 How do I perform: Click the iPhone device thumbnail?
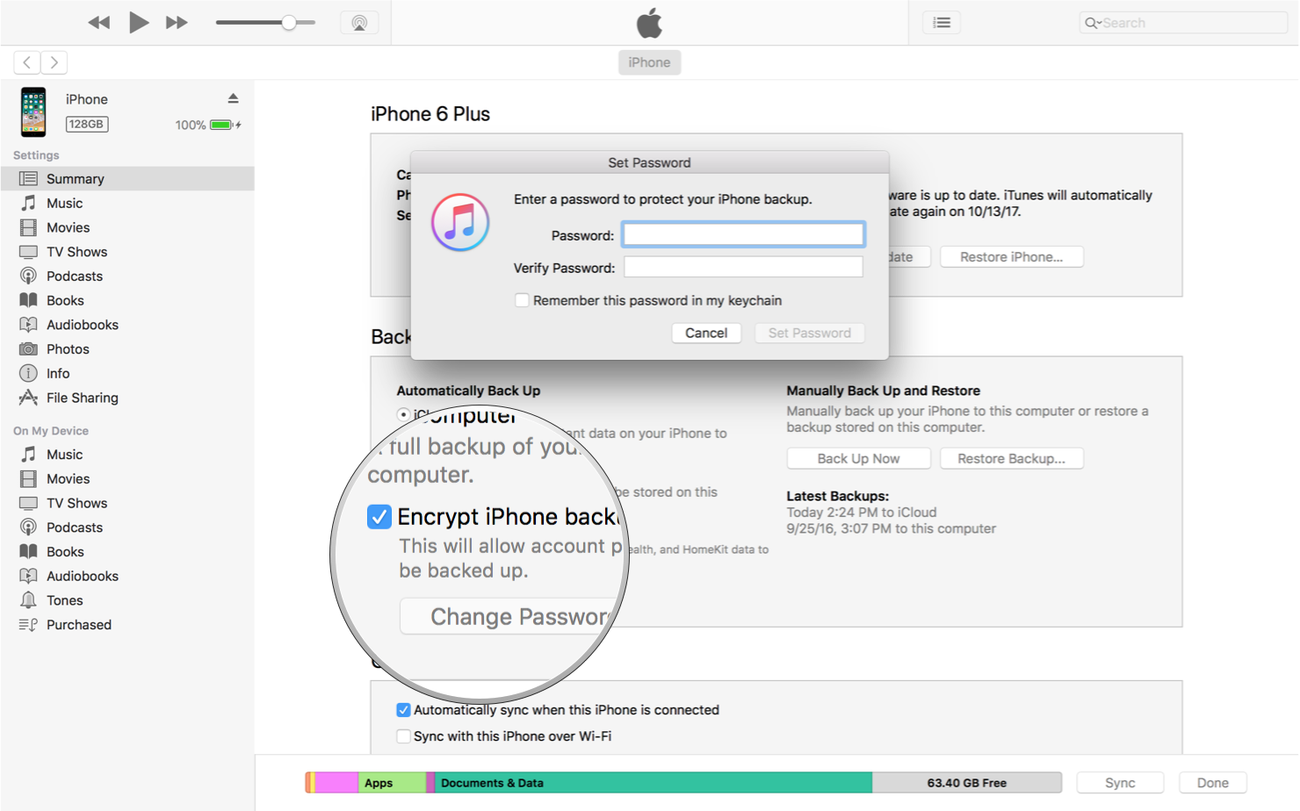point(33,112)
